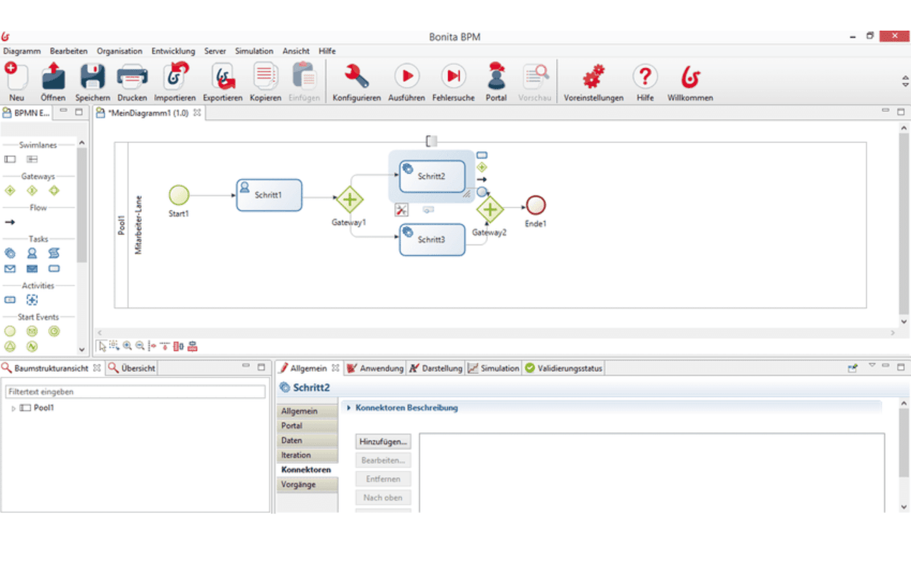Open the Simulation menu
The image size is (911, 571).
point(254,51)
